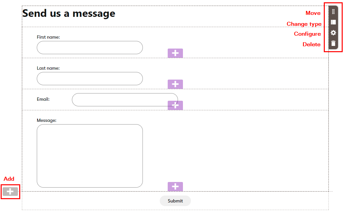This screenshot has height=216, width=346.
Task: Focus the Last name text box
Action: tap(89, 79)
